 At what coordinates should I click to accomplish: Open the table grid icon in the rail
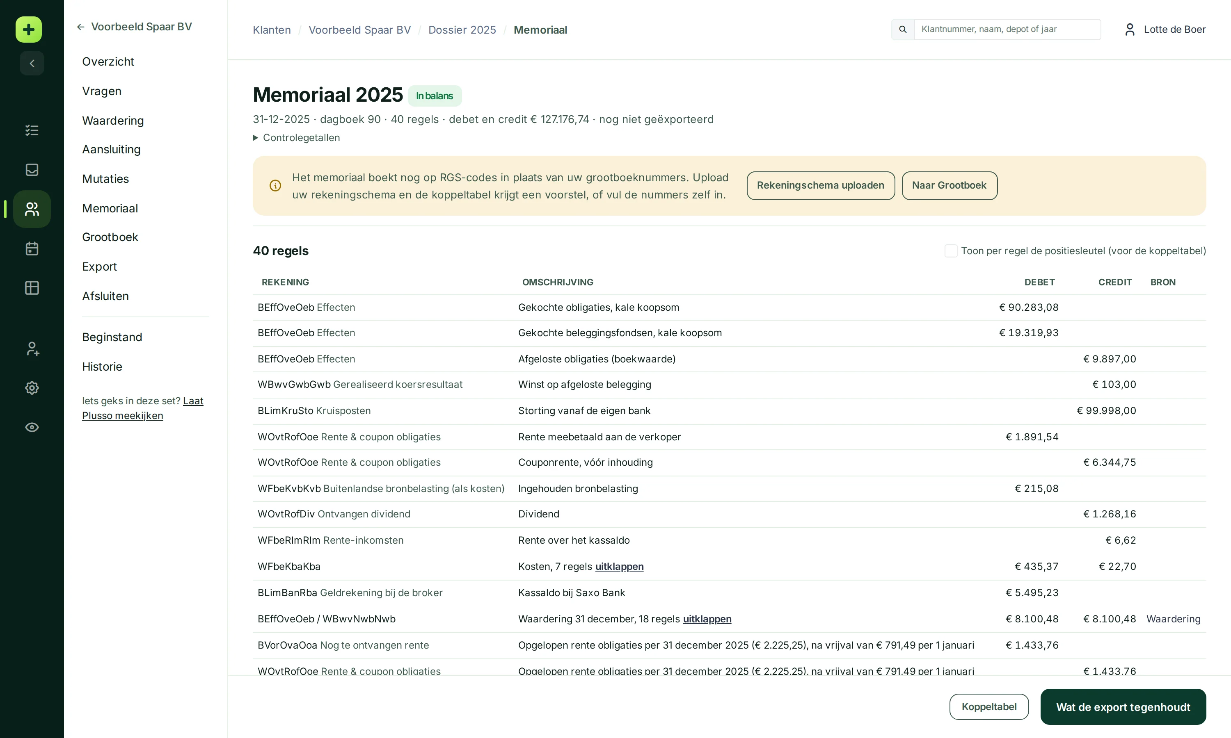click(x=32, y=288)
